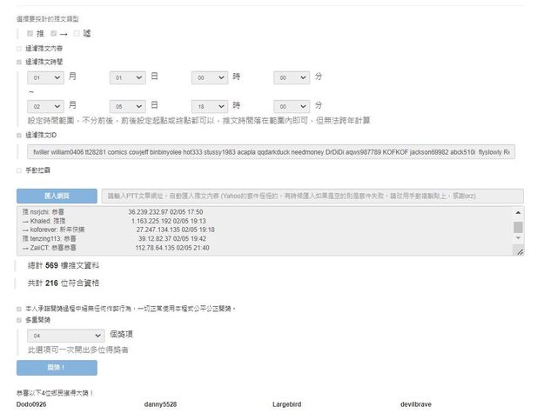The image size is (557, 413).
Task: Click the 匯入網頁 button
Action: coord(57,197)
